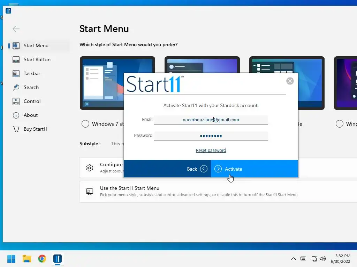Open the Start Menu sidebar section
The image size is (357, 267).
[x=39, y=46]
